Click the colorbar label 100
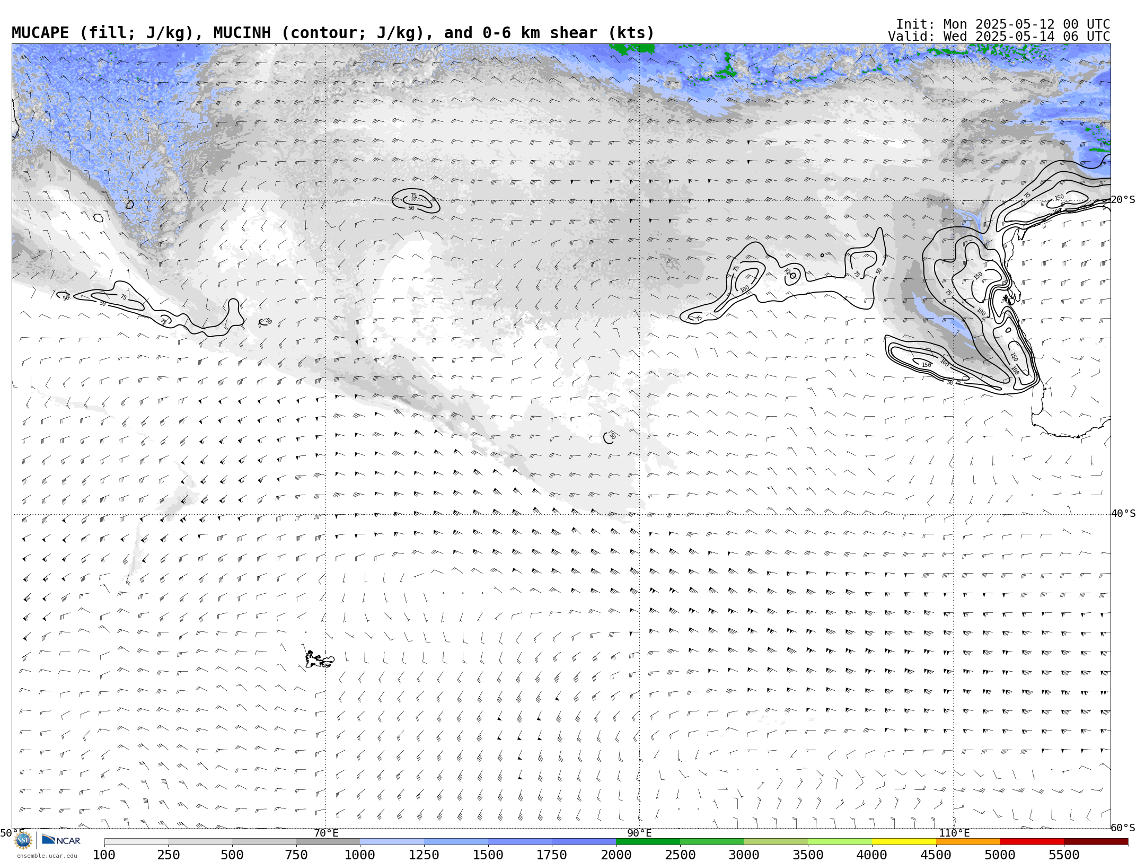The width and height of the screenshot is (1145, 862). 104,855
